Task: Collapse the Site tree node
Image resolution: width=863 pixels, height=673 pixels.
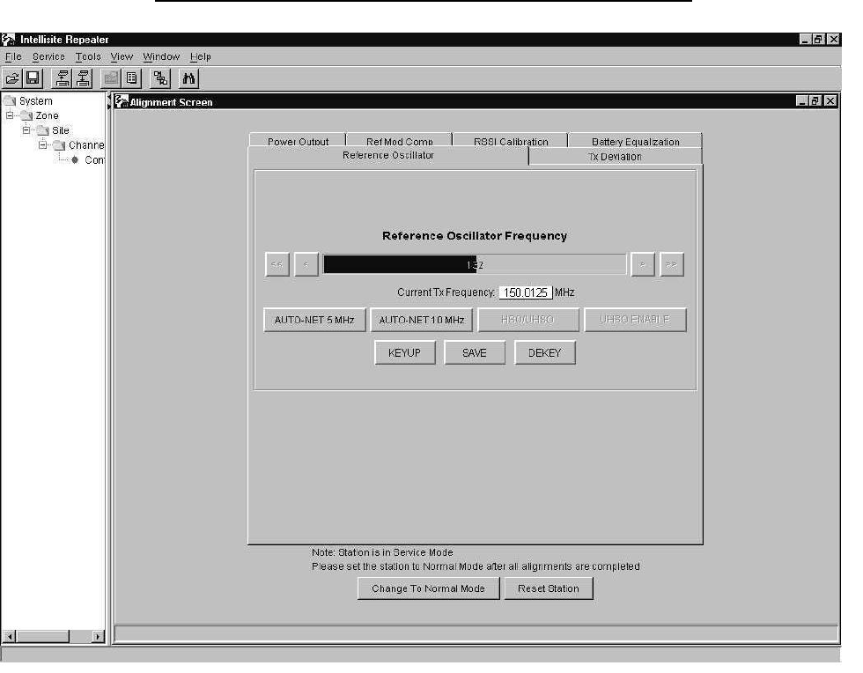Action: coord(26,130)
